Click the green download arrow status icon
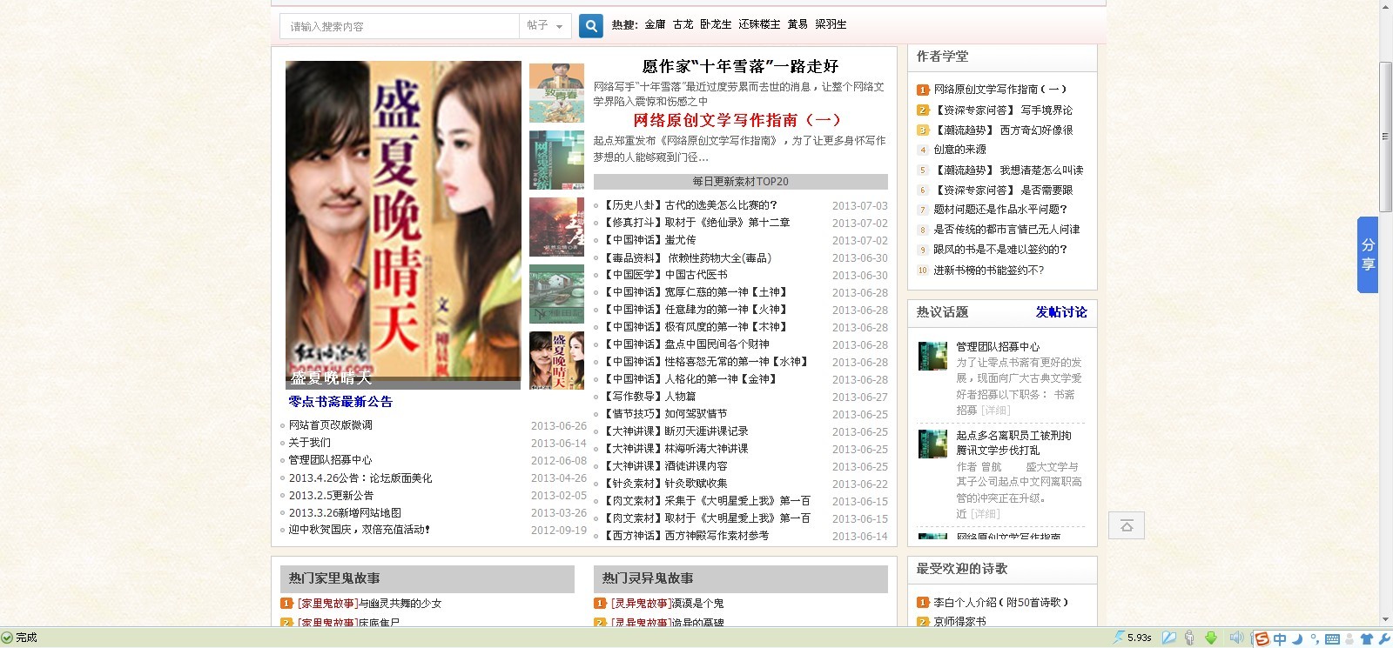Viewport: 1393px width, 648px height. pyautogui.click(x=1211, y=638)
